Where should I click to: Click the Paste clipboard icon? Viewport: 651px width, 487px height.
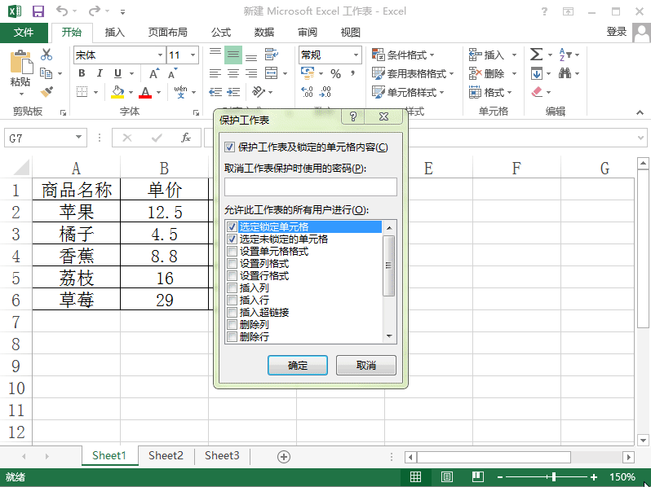tap(20, 62)
